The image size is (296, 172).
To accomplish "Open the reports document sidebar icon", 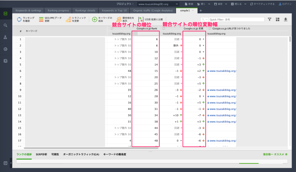I will [x=6, y=61].
